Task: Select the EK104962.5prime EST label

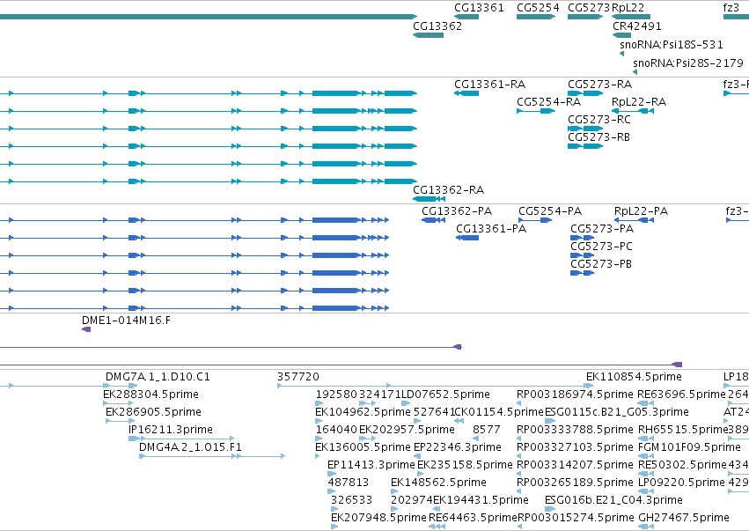Action: [363, 412]
